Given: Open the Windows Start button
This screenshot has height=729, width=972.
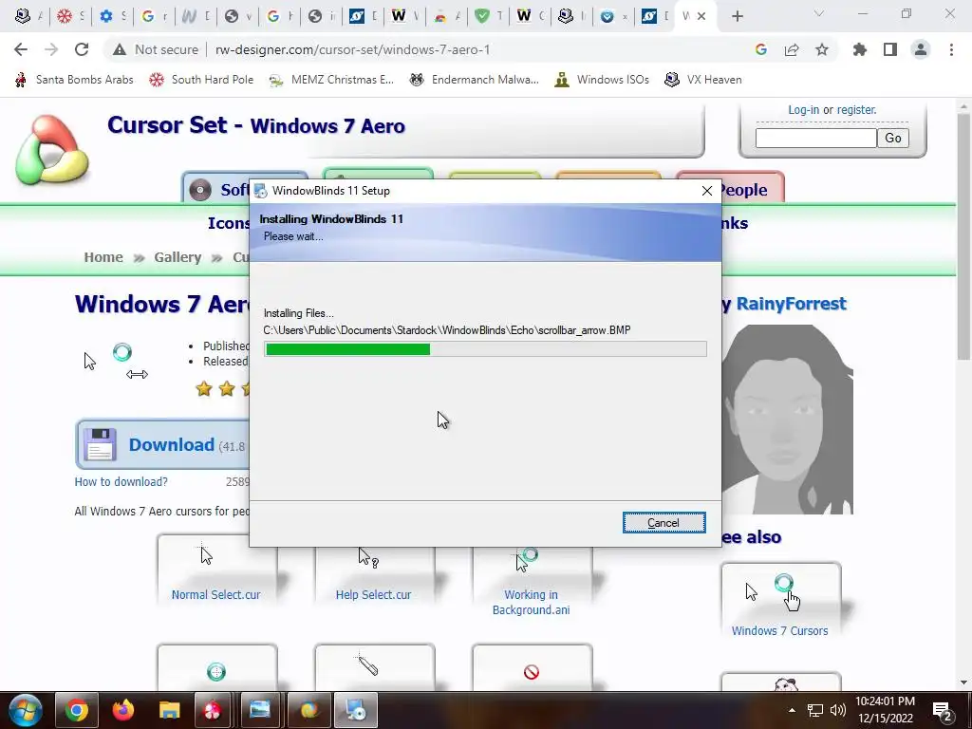Looking at the screenshot, I should tap(26, 710).
